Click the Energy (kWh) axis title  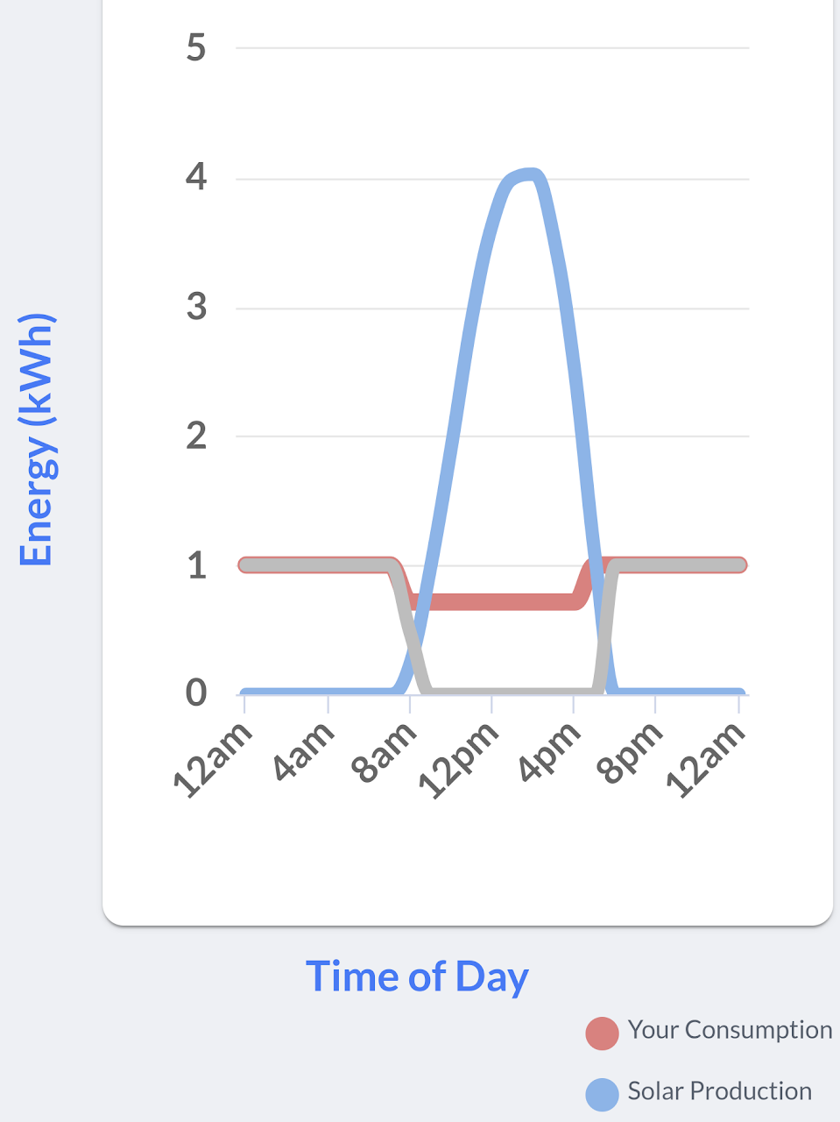tap(37, 440)
